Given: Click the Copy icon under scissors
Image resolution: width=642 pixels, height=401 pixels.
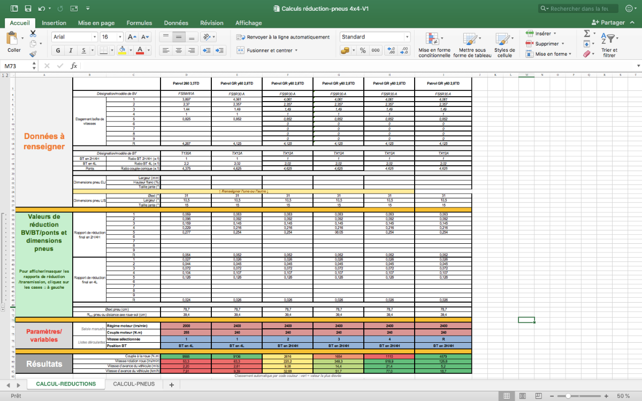Looking at the screenshot, I should (33, 43).
